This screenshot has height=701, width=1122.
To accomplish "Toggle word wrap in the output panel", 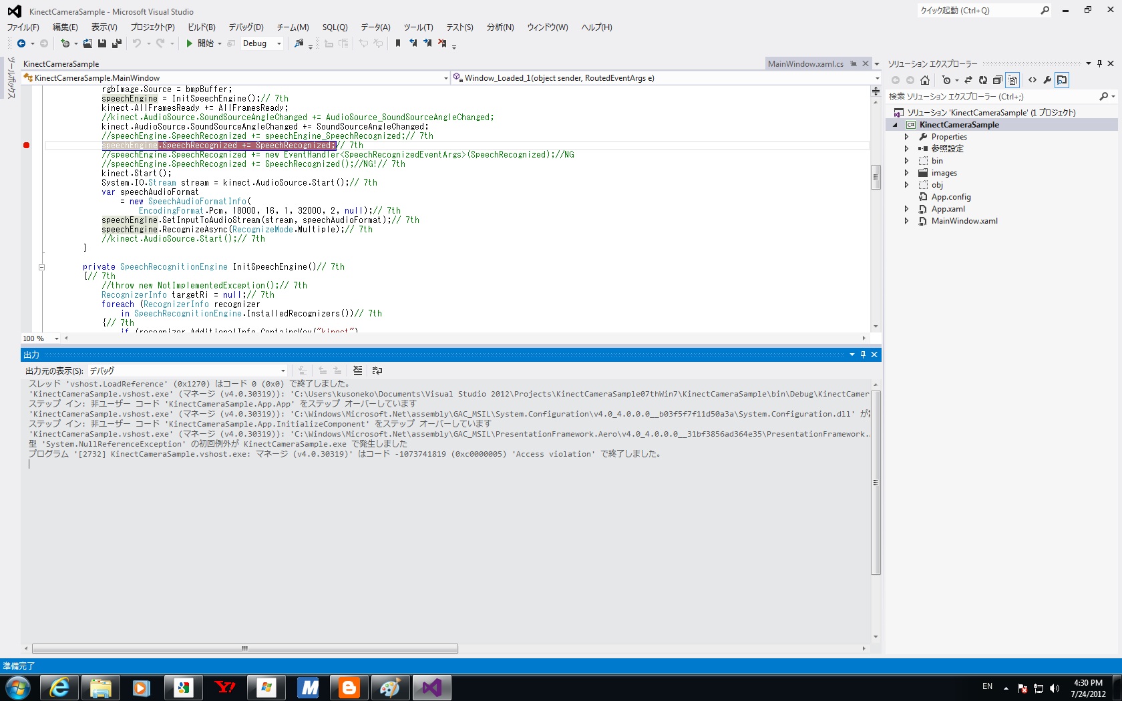I will pos(377,371).
